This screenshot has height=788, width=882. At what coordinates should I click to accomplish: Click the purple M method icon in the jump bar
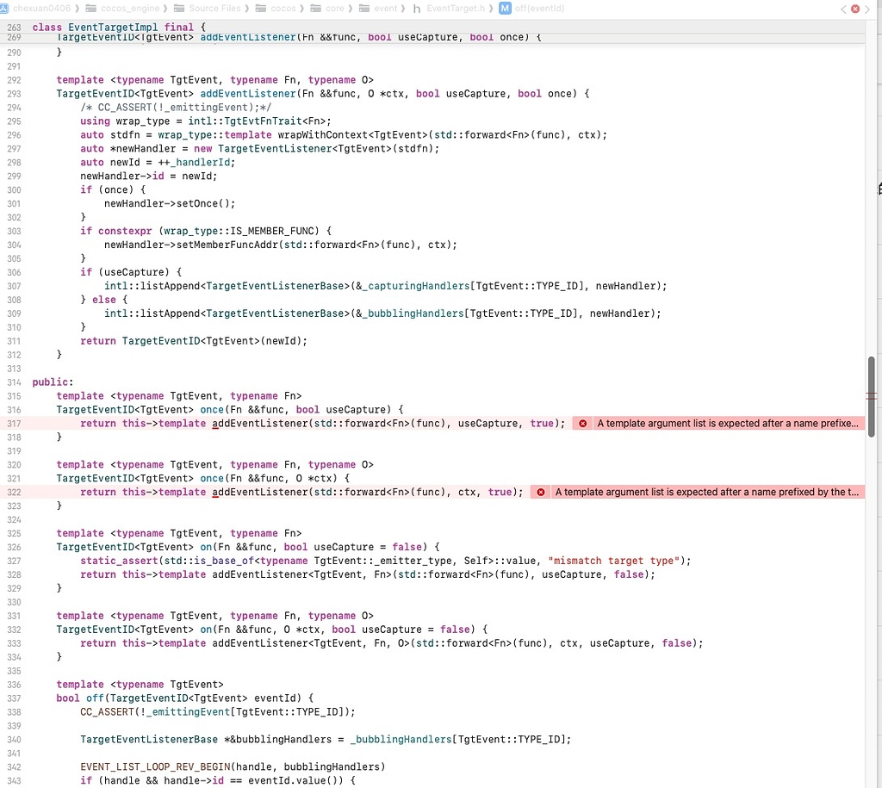[503, 9]
